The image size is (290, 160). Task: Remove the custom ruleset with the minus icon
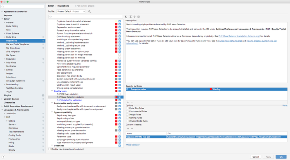point(132,129)
